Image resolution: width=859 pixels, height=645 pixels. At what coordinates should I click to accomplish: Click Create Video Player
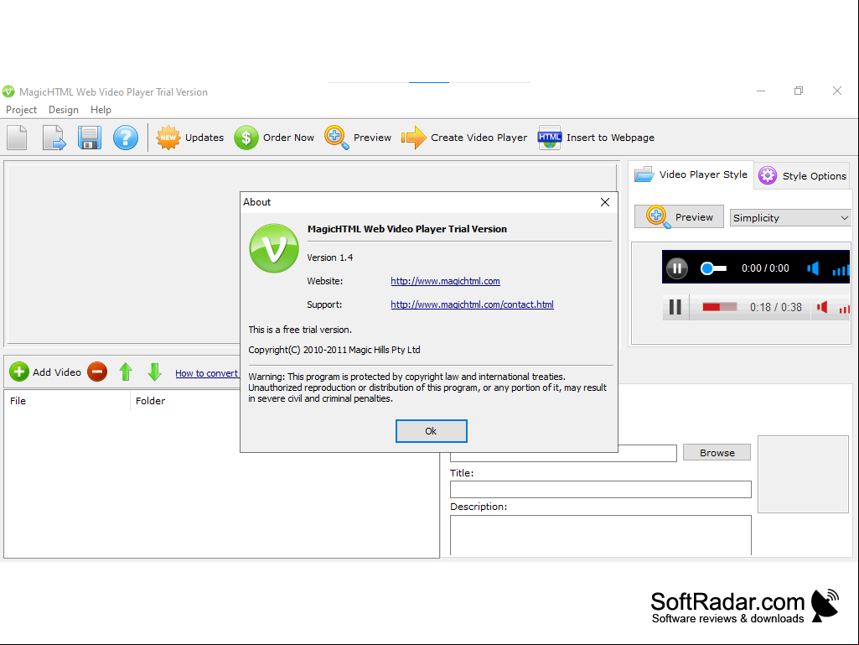pos(464,137)
